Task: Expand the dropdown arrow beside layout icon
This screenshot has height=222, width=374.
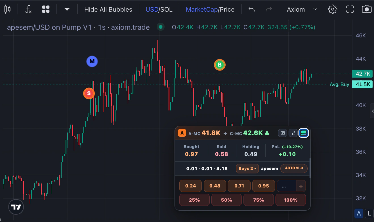Action: click(67, 9)
